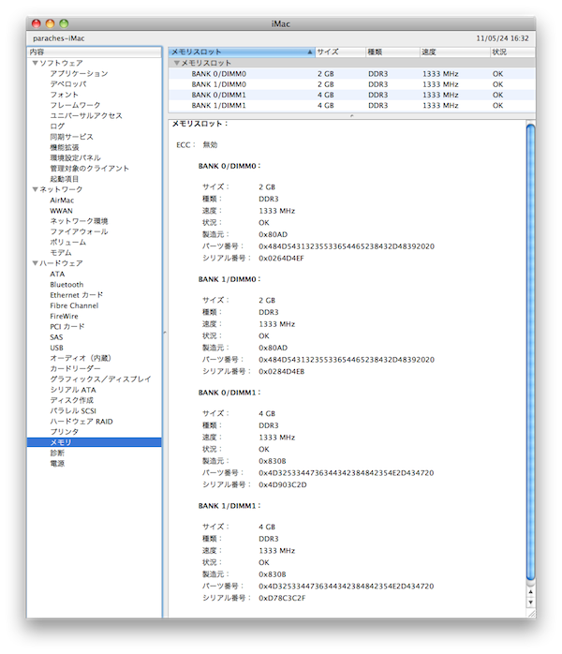Click the scroll up arrow

(x=530, y=592)
